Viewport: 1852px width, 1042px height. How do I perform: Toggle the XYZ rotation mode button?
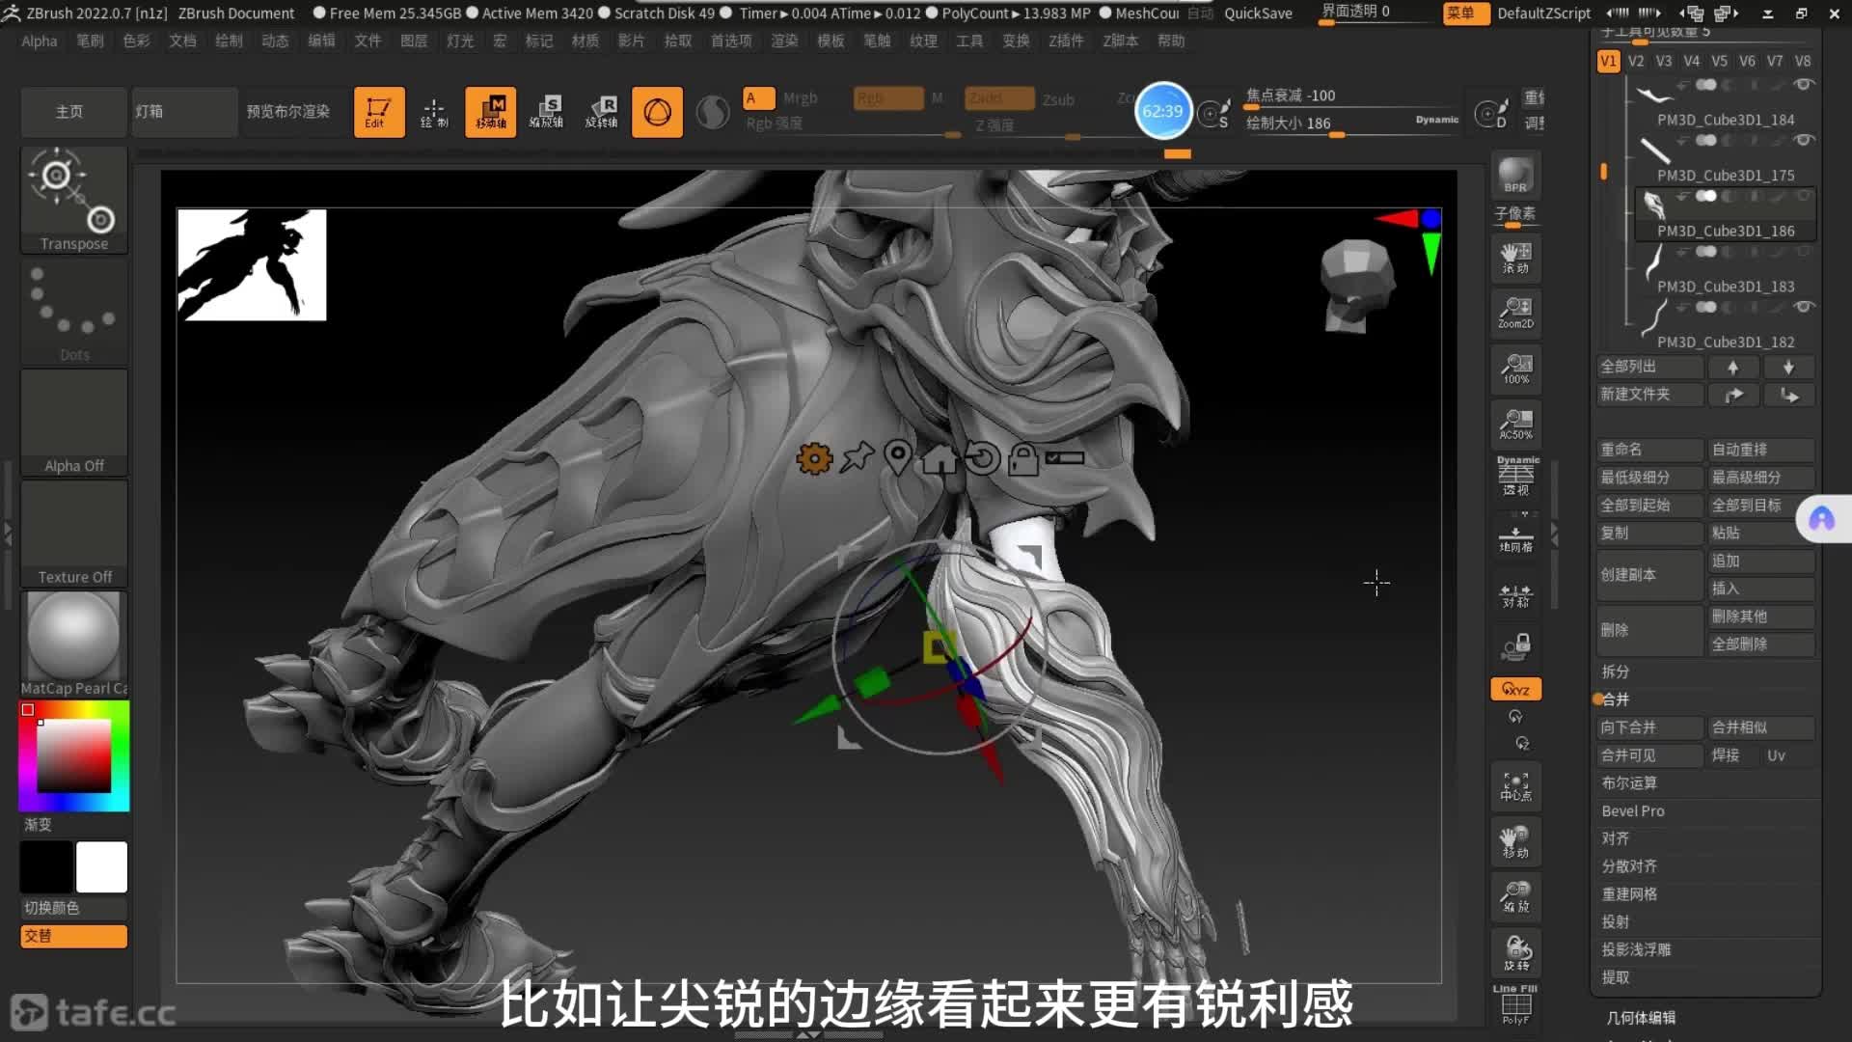pyautogui.click(x=1515, y=689)
